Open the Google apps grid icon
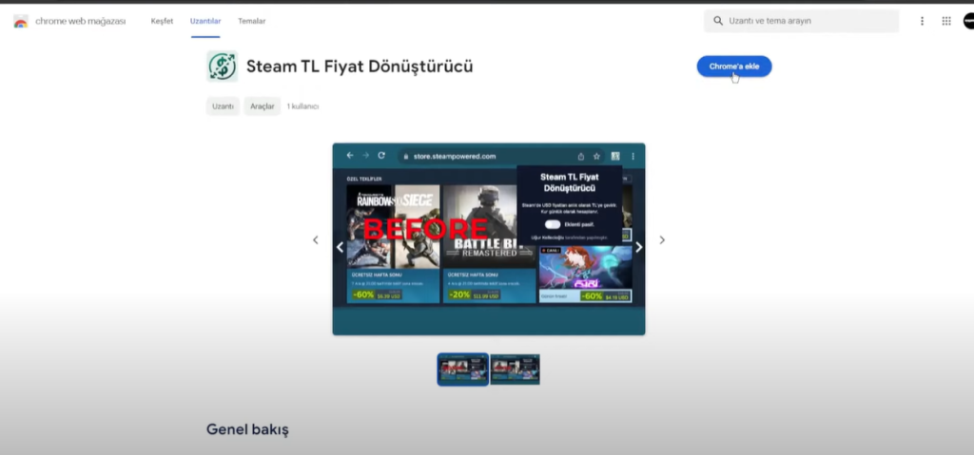 [x=946, y=21]
